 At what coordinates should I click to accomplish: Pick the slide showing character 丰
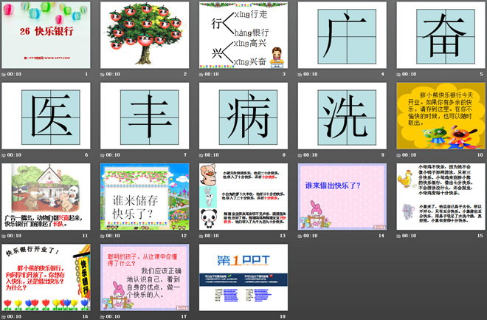pyautogui.click(x=145, y=115)
